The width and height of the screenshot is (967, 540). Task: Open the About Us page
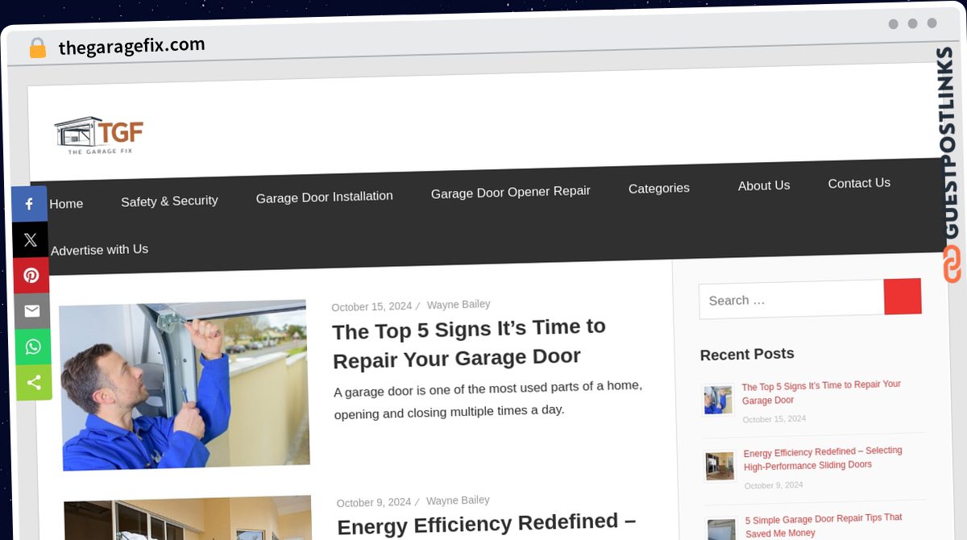[x=764, y=185]
